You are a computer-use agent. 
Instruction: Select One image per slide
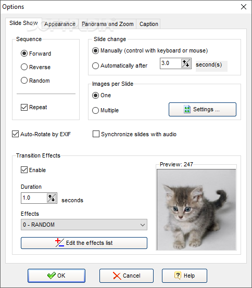click(x=102, y=95)
